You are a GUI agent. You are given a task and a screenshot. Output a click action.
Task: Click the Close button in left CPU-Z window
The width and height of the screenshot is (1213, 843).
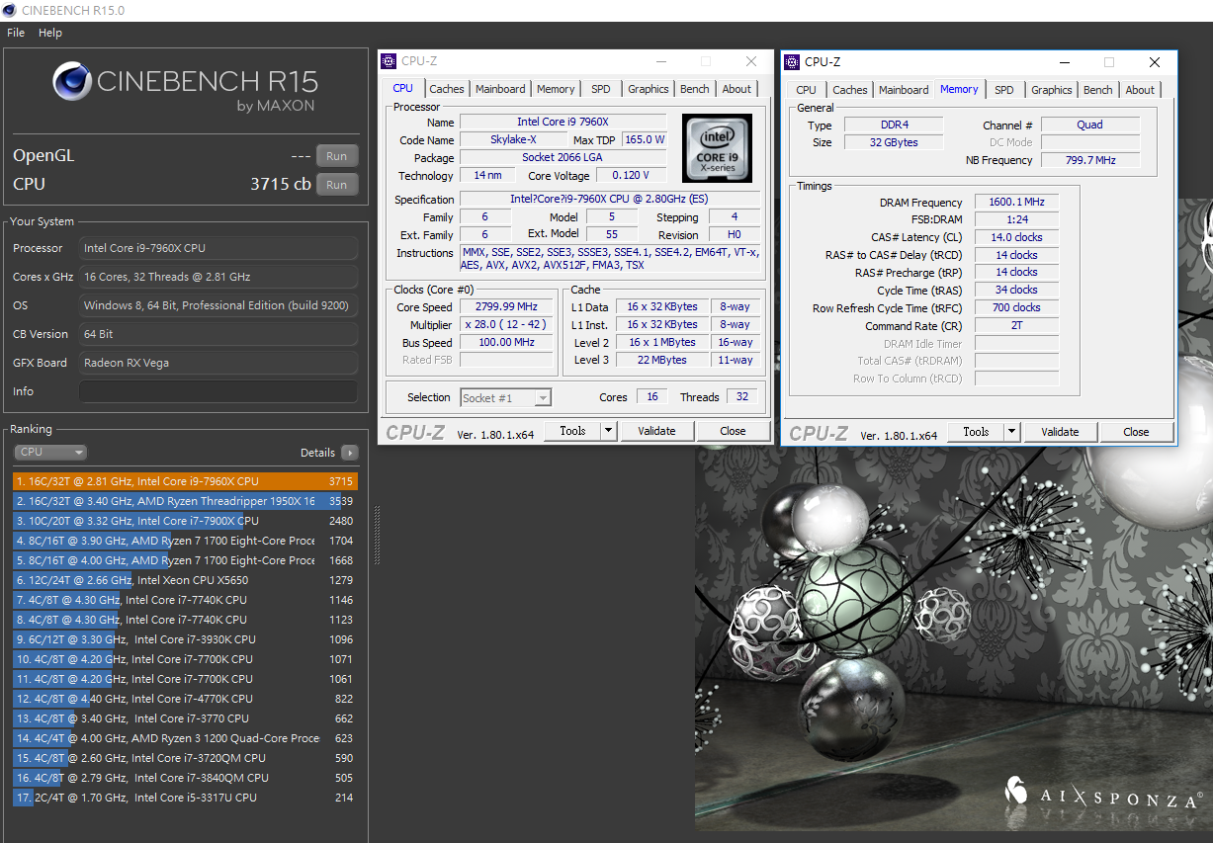click(733, 431)
